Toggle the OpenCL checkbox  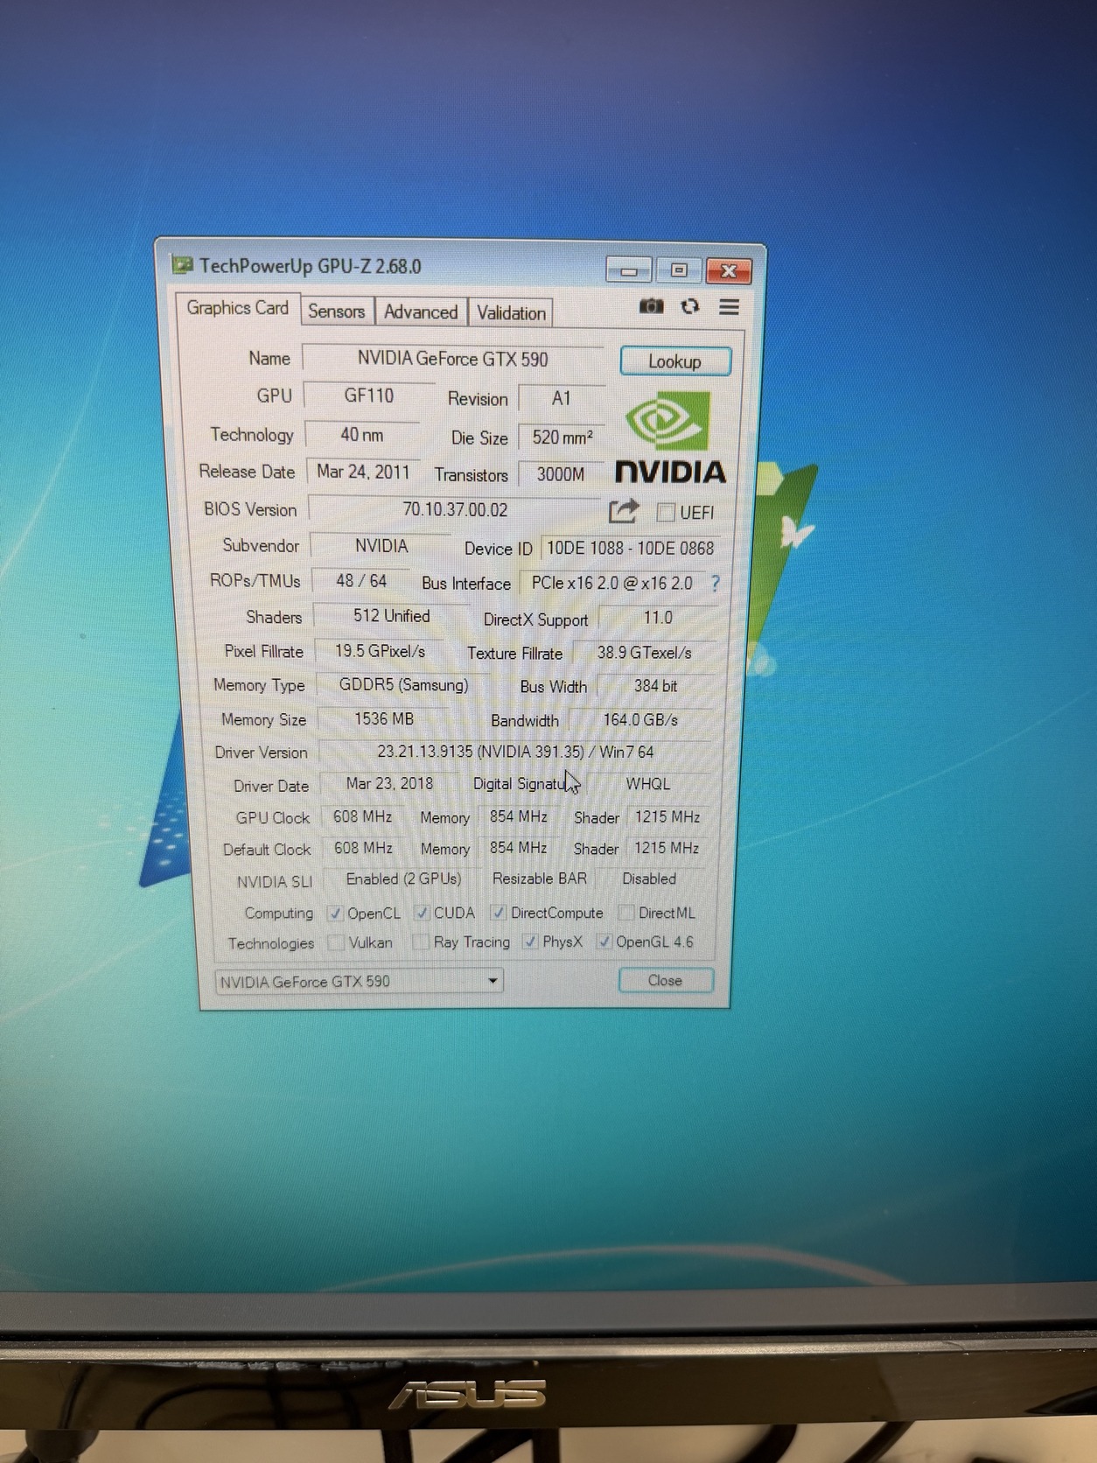(x=335, y=913)
